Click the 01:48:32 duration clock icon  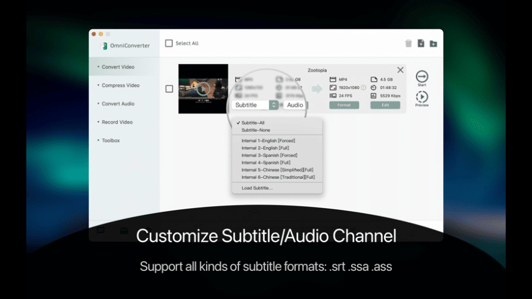374,87
